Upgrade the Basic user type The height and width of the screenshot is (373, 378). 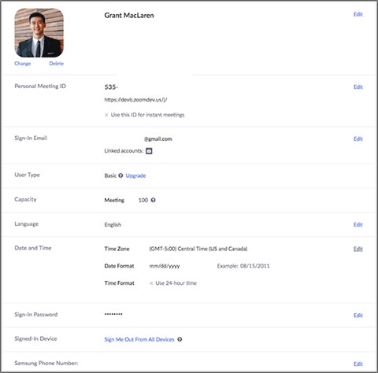coord(135,175)
